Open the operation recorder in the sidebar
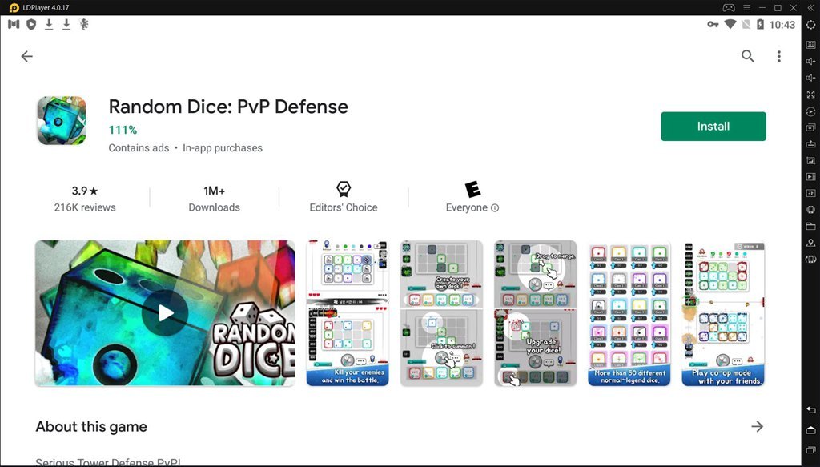 tap(810, 111)
